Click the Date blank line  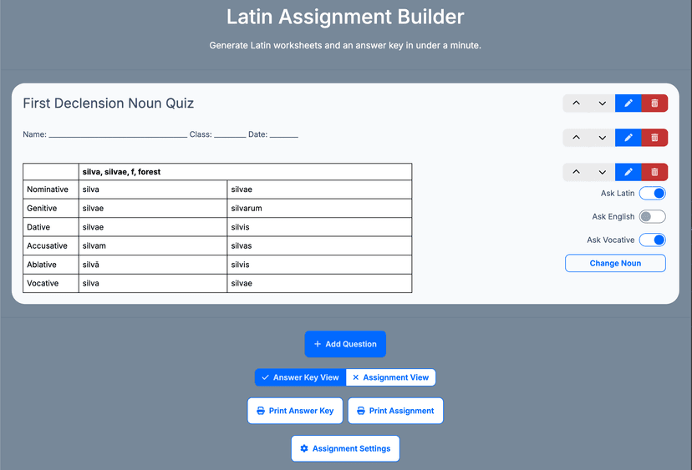[x=284, y=135]
